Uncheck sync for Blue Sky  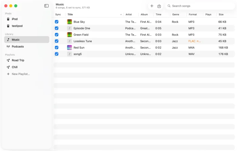pos(57,22)
